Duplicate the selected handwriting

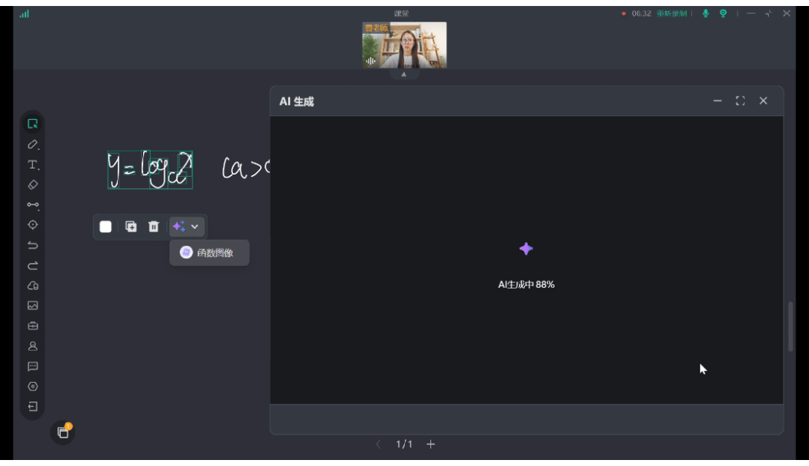(131, 226)
